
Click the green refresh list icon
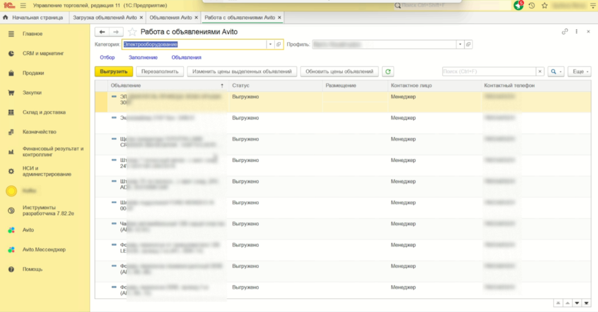[x=388, y=72]
